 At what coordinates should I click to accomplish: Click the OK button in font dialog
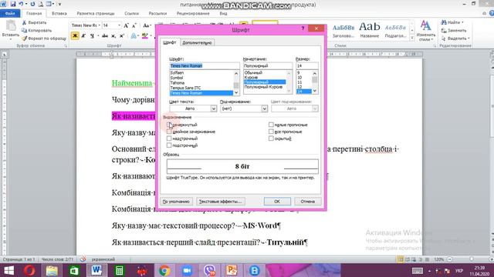[277, 202]
